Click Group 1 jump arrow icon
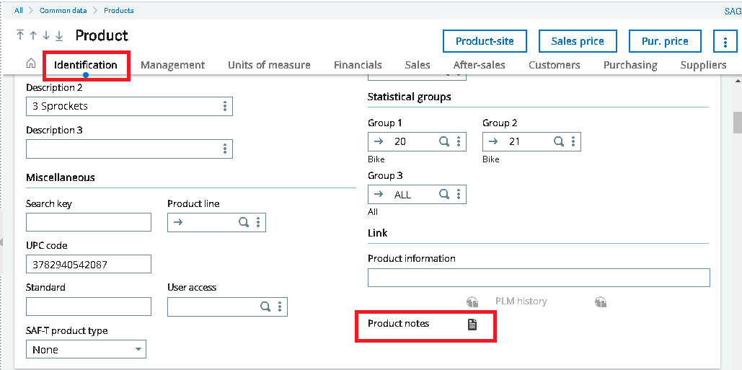The height and width of the screenshot is (370, 742). 379,141
